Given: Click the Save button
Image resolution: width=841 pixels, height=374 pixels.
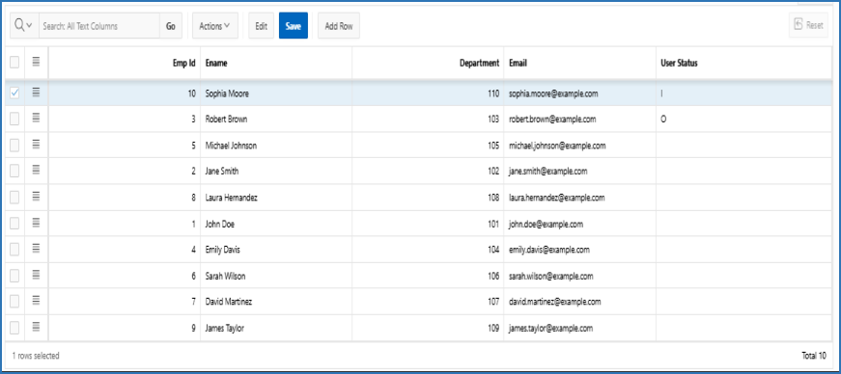Looking at the screenshot, I should coord(294,26).
